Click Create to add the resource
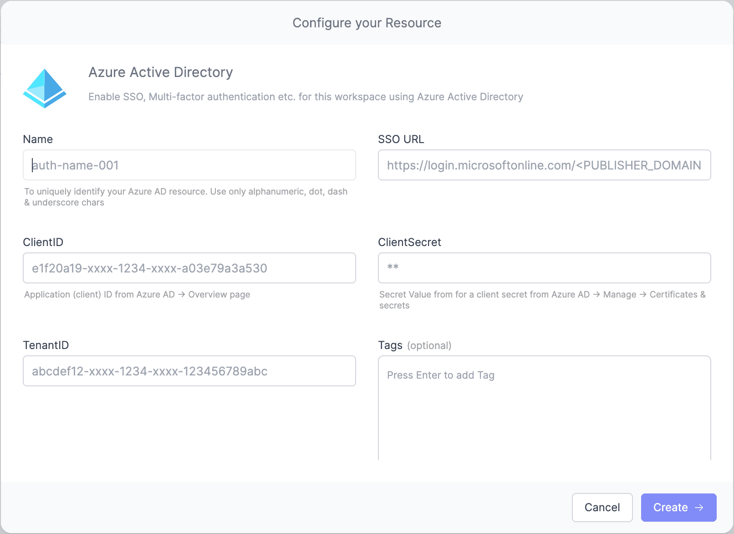Viewport: 734px width, 534px height. tap(678, 508)
